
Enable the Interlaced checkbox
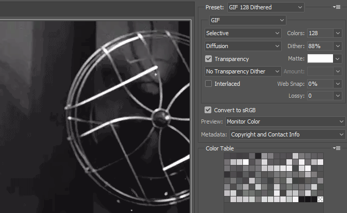(x=209, y=84)
